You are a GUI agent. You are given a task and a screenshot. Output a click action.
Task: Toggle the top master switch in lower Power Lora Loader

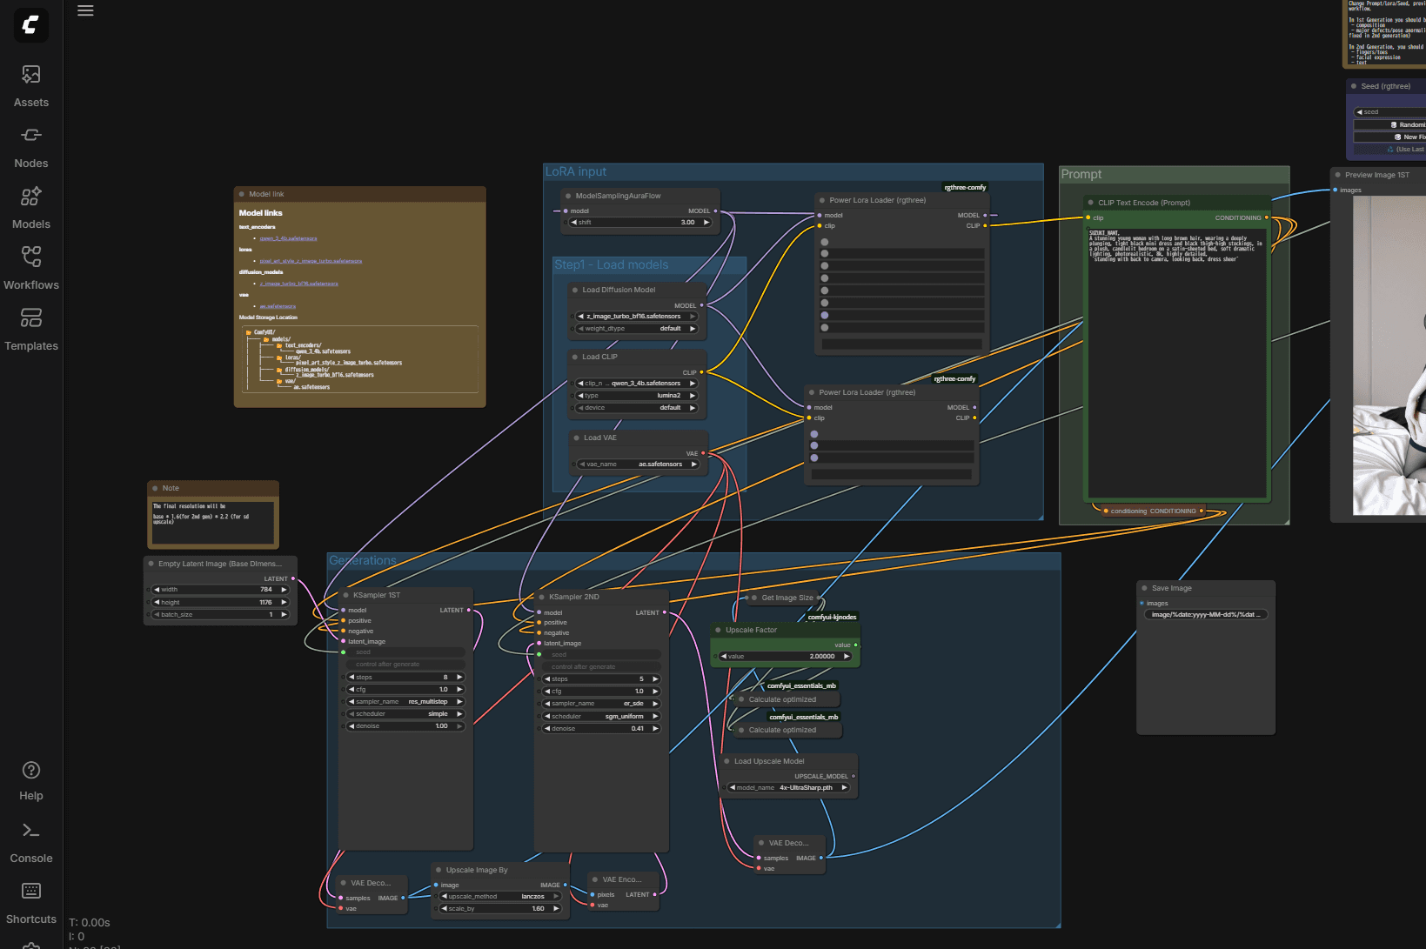814,434
